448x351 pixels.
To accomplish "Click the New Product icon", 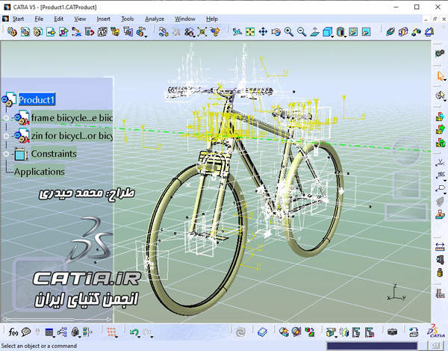I will coord(25,31).
